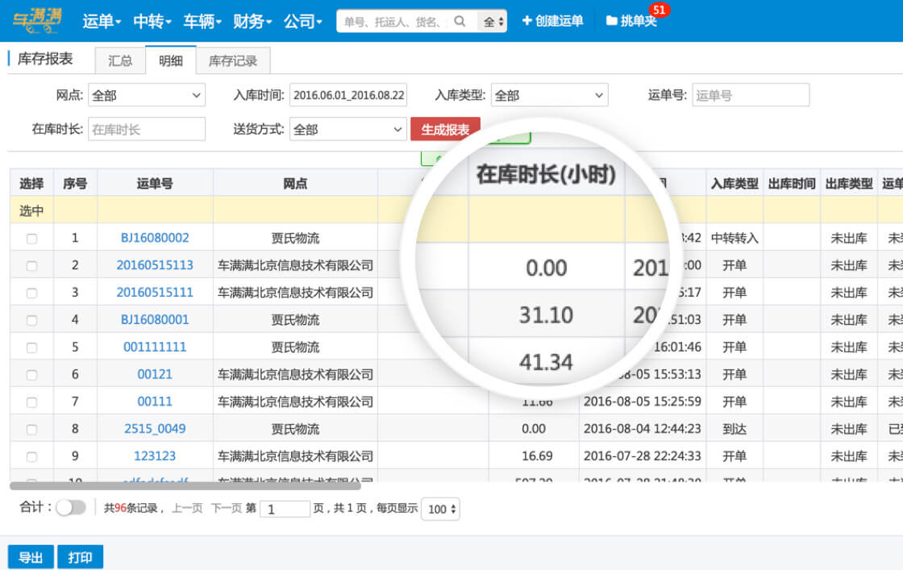Click the red 51 notification badge
Screen dimensions: 903x570
(660, 10)
